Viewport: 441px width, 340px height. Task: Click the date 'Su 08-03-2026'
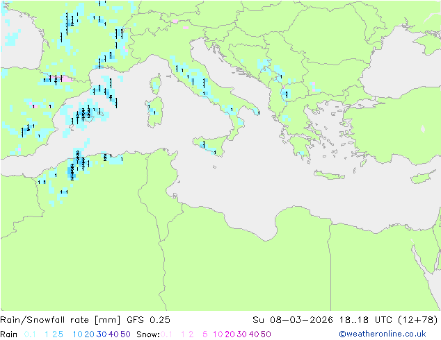tap(293, 320)
